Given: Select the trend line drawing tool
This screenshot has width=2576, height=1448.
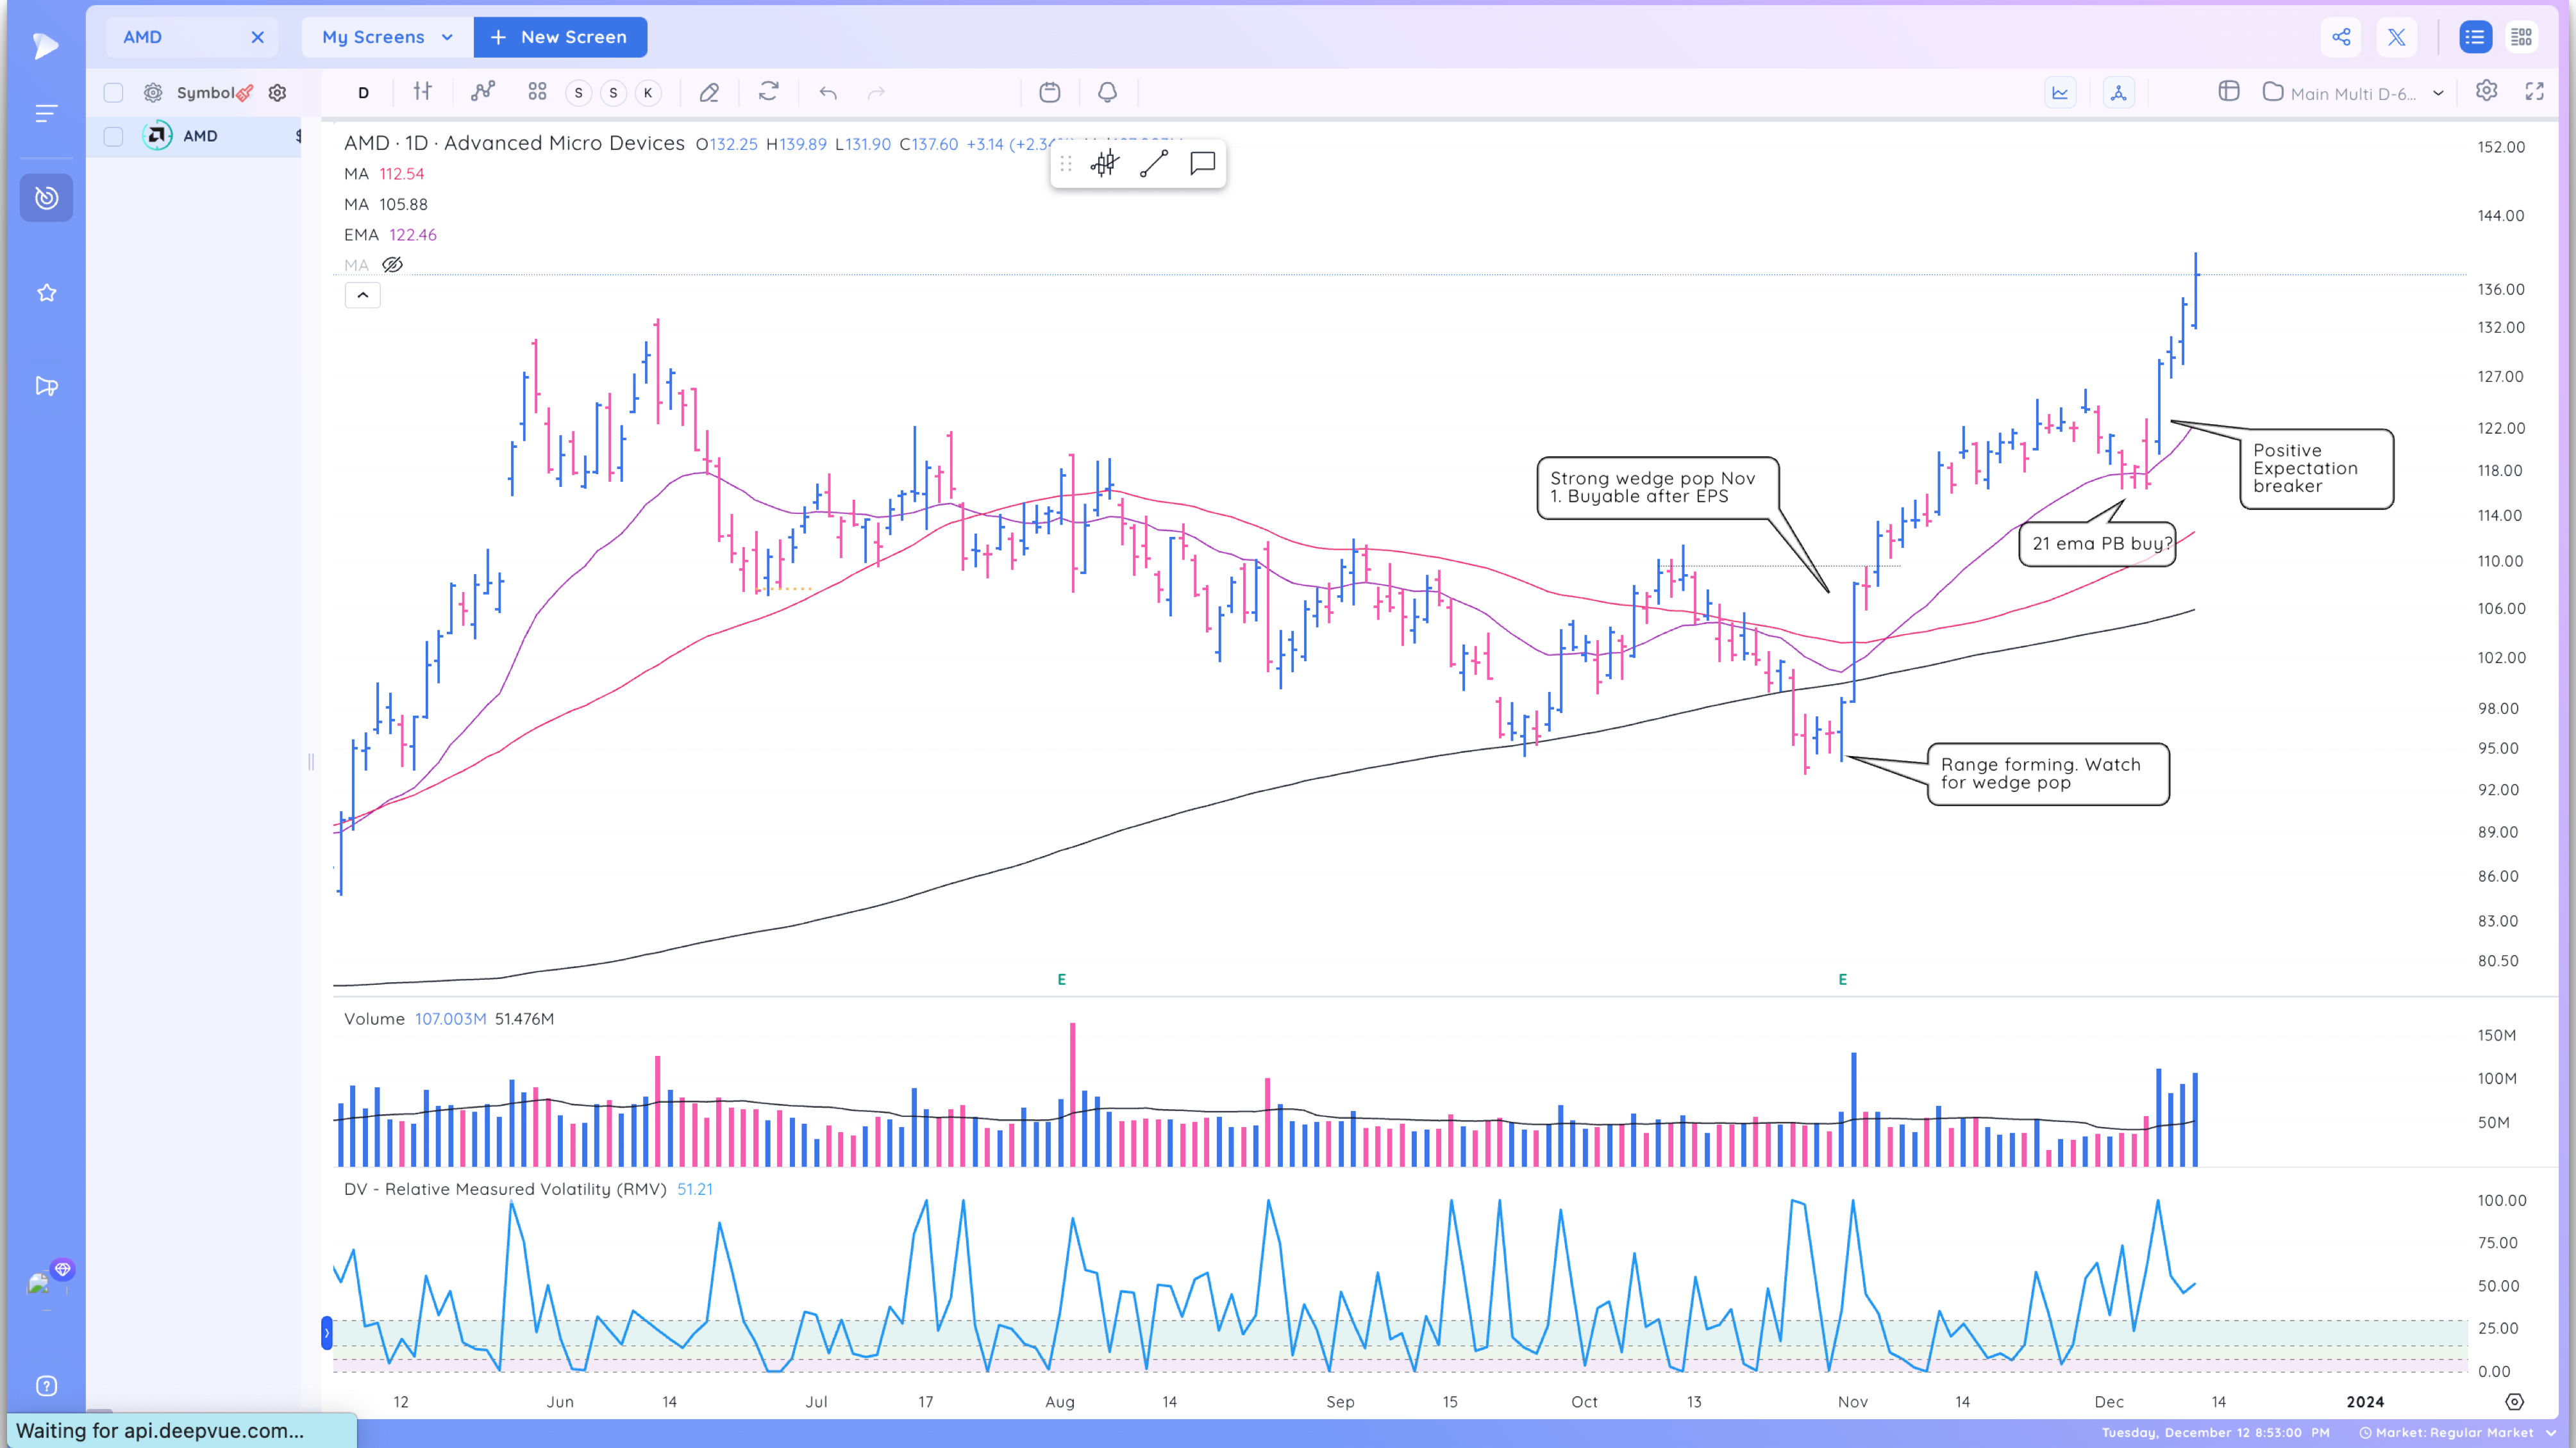Looking at the screenshot, I should pos(1154,164).
